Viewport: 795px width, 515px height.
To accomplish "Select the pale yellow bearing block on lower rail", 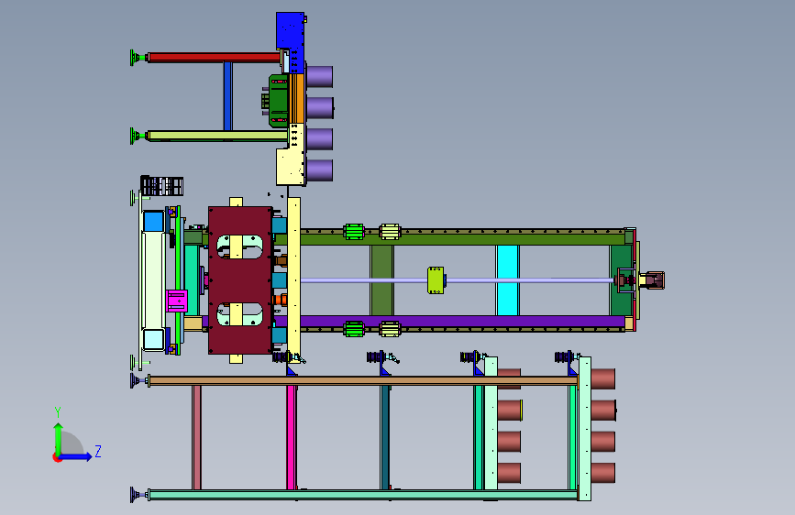I will point(390,329).
